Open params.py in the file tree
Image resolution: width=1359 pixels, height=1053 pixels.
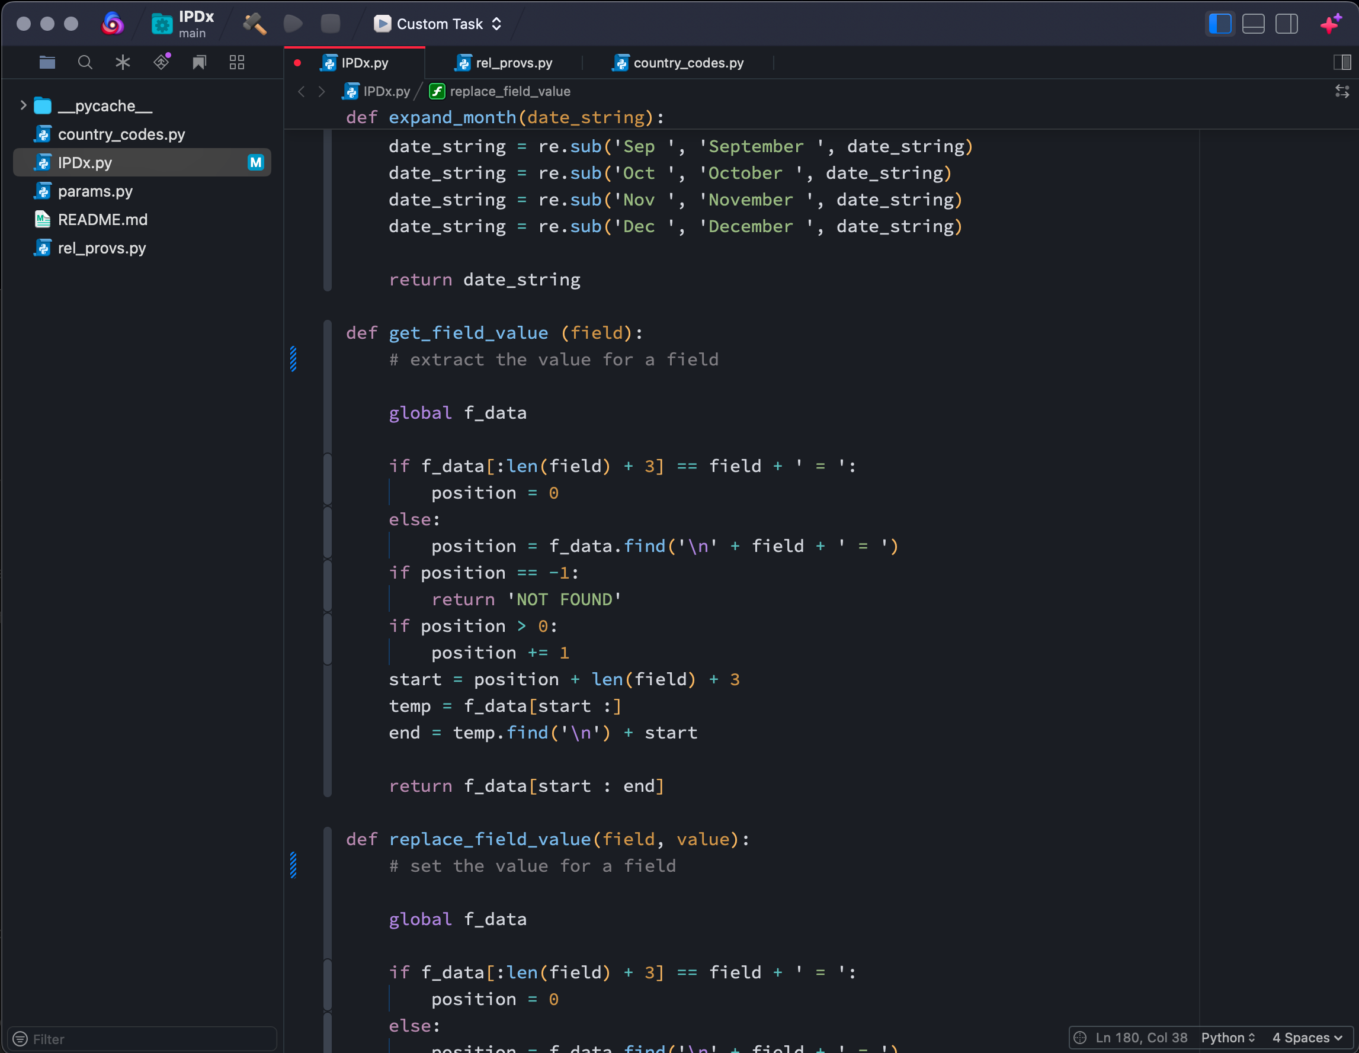(95, 191)
